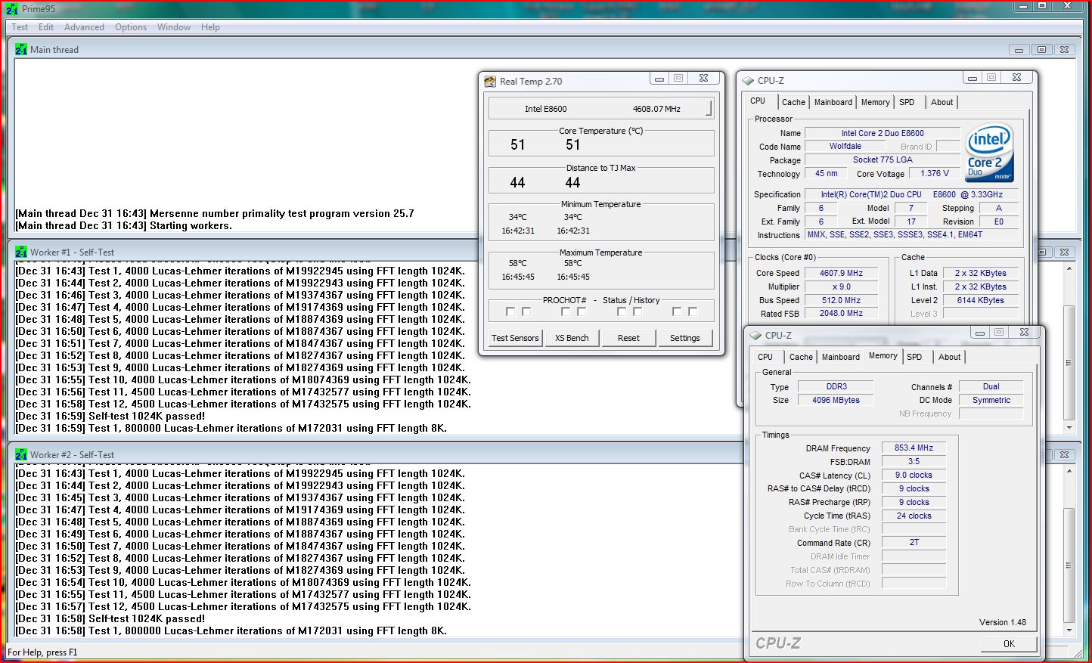Click the 'For Help, press F1' status bar text
Viewport: 1092px width, 663px height.
coord(42,652)
